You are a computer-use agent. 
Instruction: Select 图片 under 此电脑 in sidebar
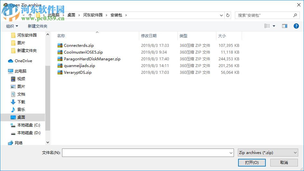21,87
